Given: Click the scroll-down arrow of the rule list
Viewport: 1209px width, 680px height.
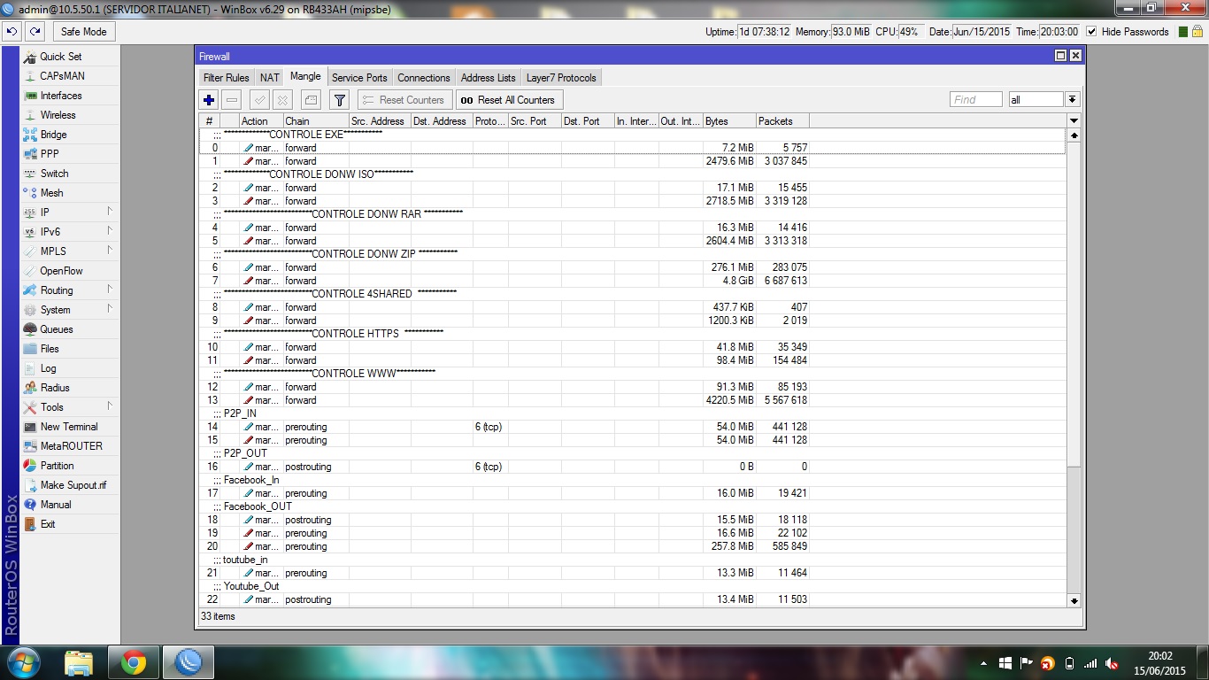Looking at the screenshot, I should [1074, 600].
